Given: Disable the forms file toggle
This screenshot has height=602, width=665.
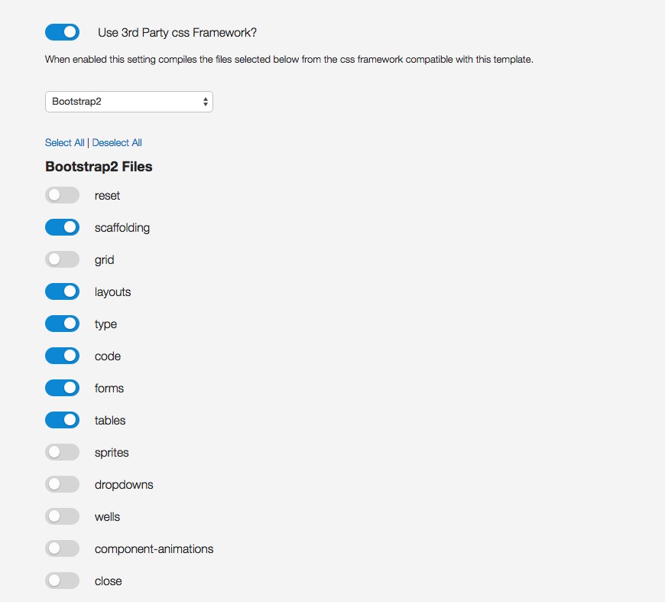Looking at the screenshot, I should 62,389.
